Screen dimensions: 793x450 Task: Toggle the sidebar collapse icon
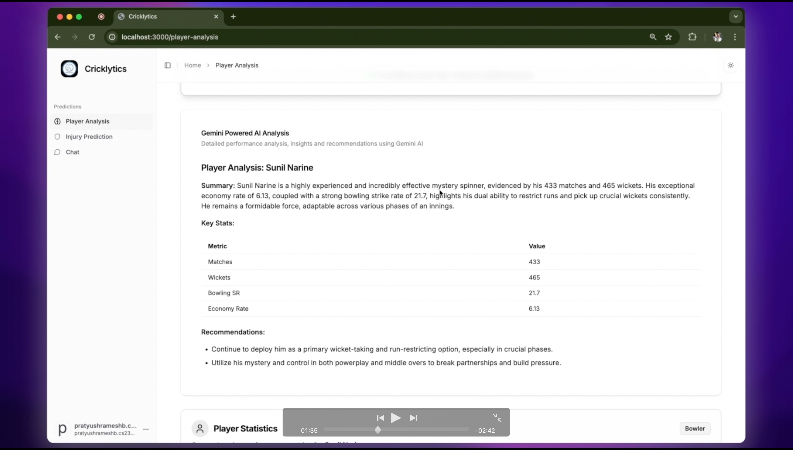tap(168, 65)
